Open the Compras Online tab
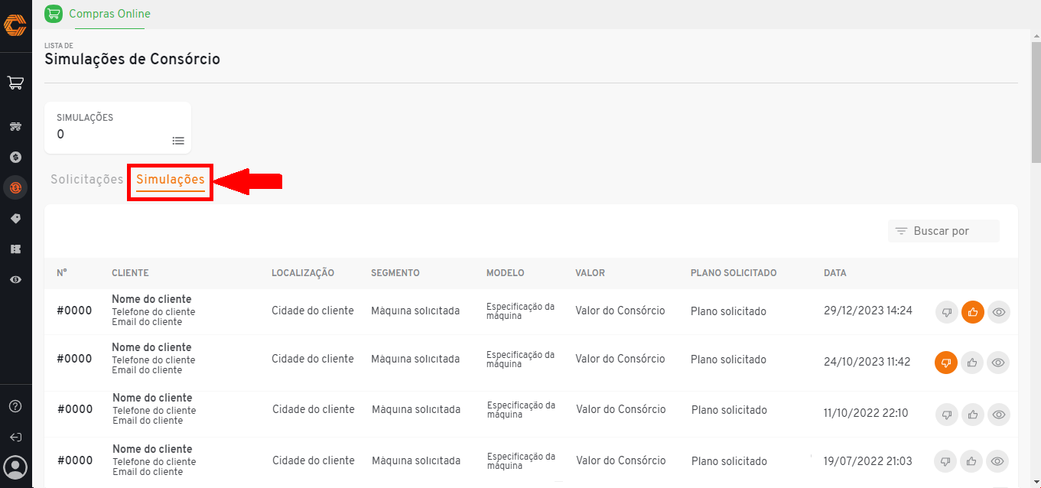The height and width of the screenshot is (488, 1041). pyautogui.click(x=109, y=14)
